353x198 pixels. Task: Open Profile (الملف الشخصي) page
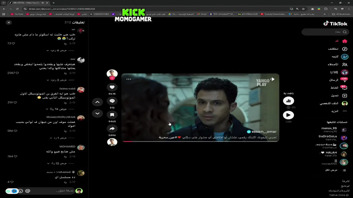click(x=334, y=103)
